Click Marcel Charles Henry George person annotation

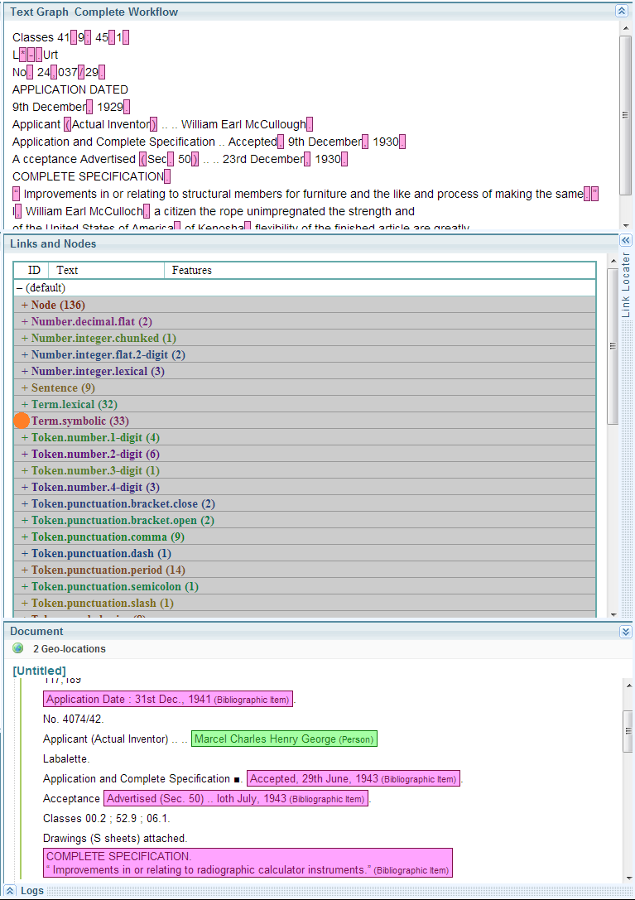[x=283, y=739]
